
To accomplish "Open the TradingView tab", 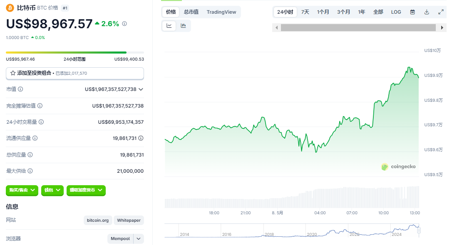I will pyautogui.click(x=221, y=12).
